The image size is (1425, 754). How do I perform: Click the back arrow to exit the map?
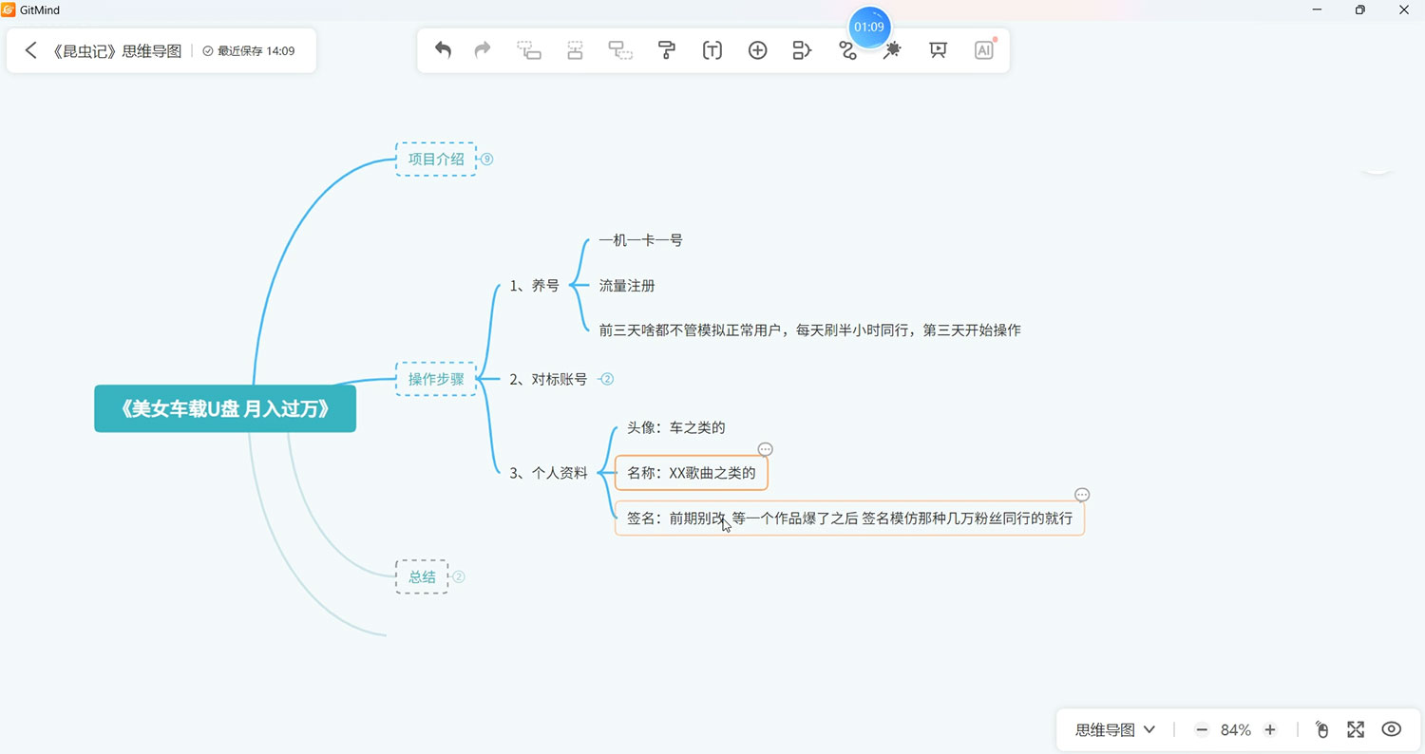tap(29, 50)
